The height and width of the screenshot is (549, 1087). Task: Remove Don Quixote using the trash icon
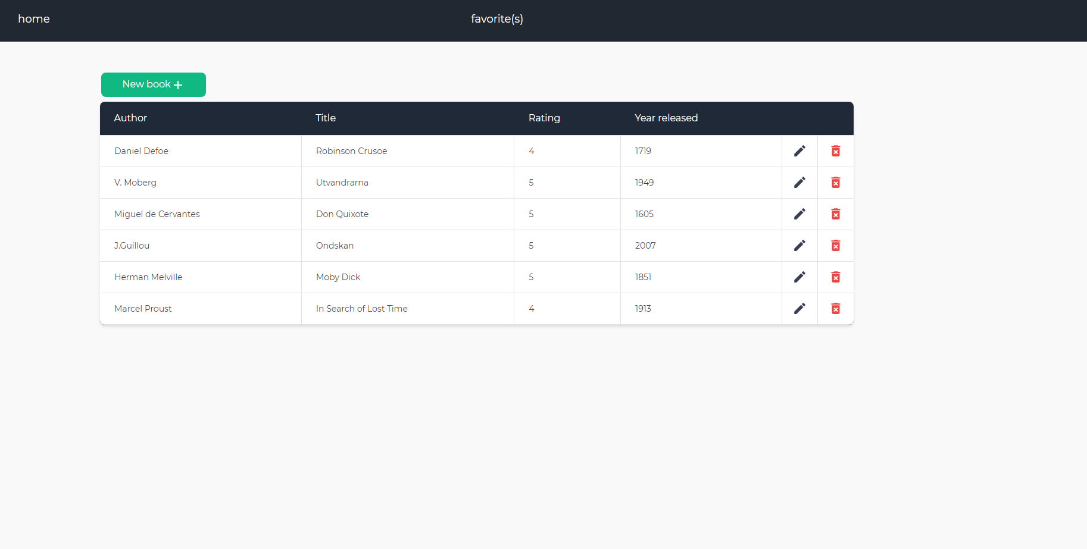click(x=836, y=214)
